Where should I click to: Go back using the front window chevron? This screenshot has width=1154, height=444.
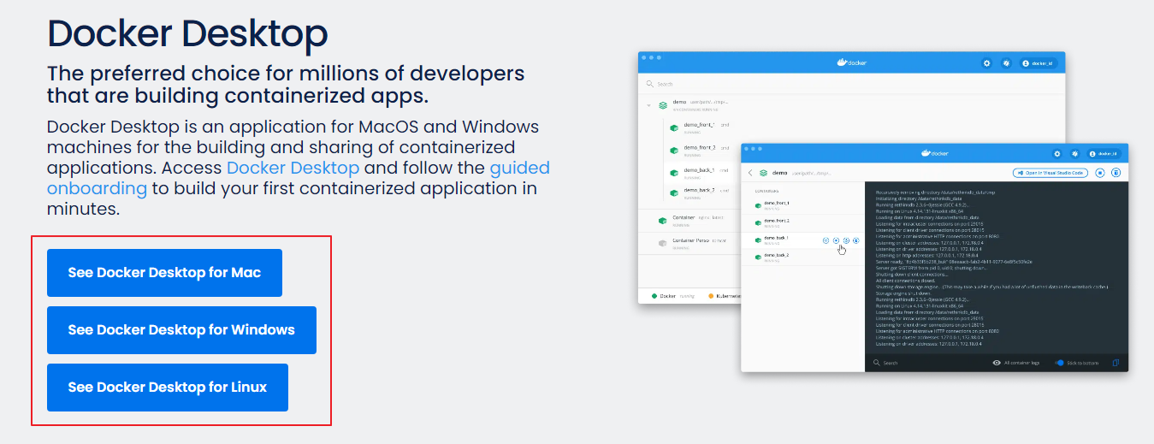click(750, 173)
